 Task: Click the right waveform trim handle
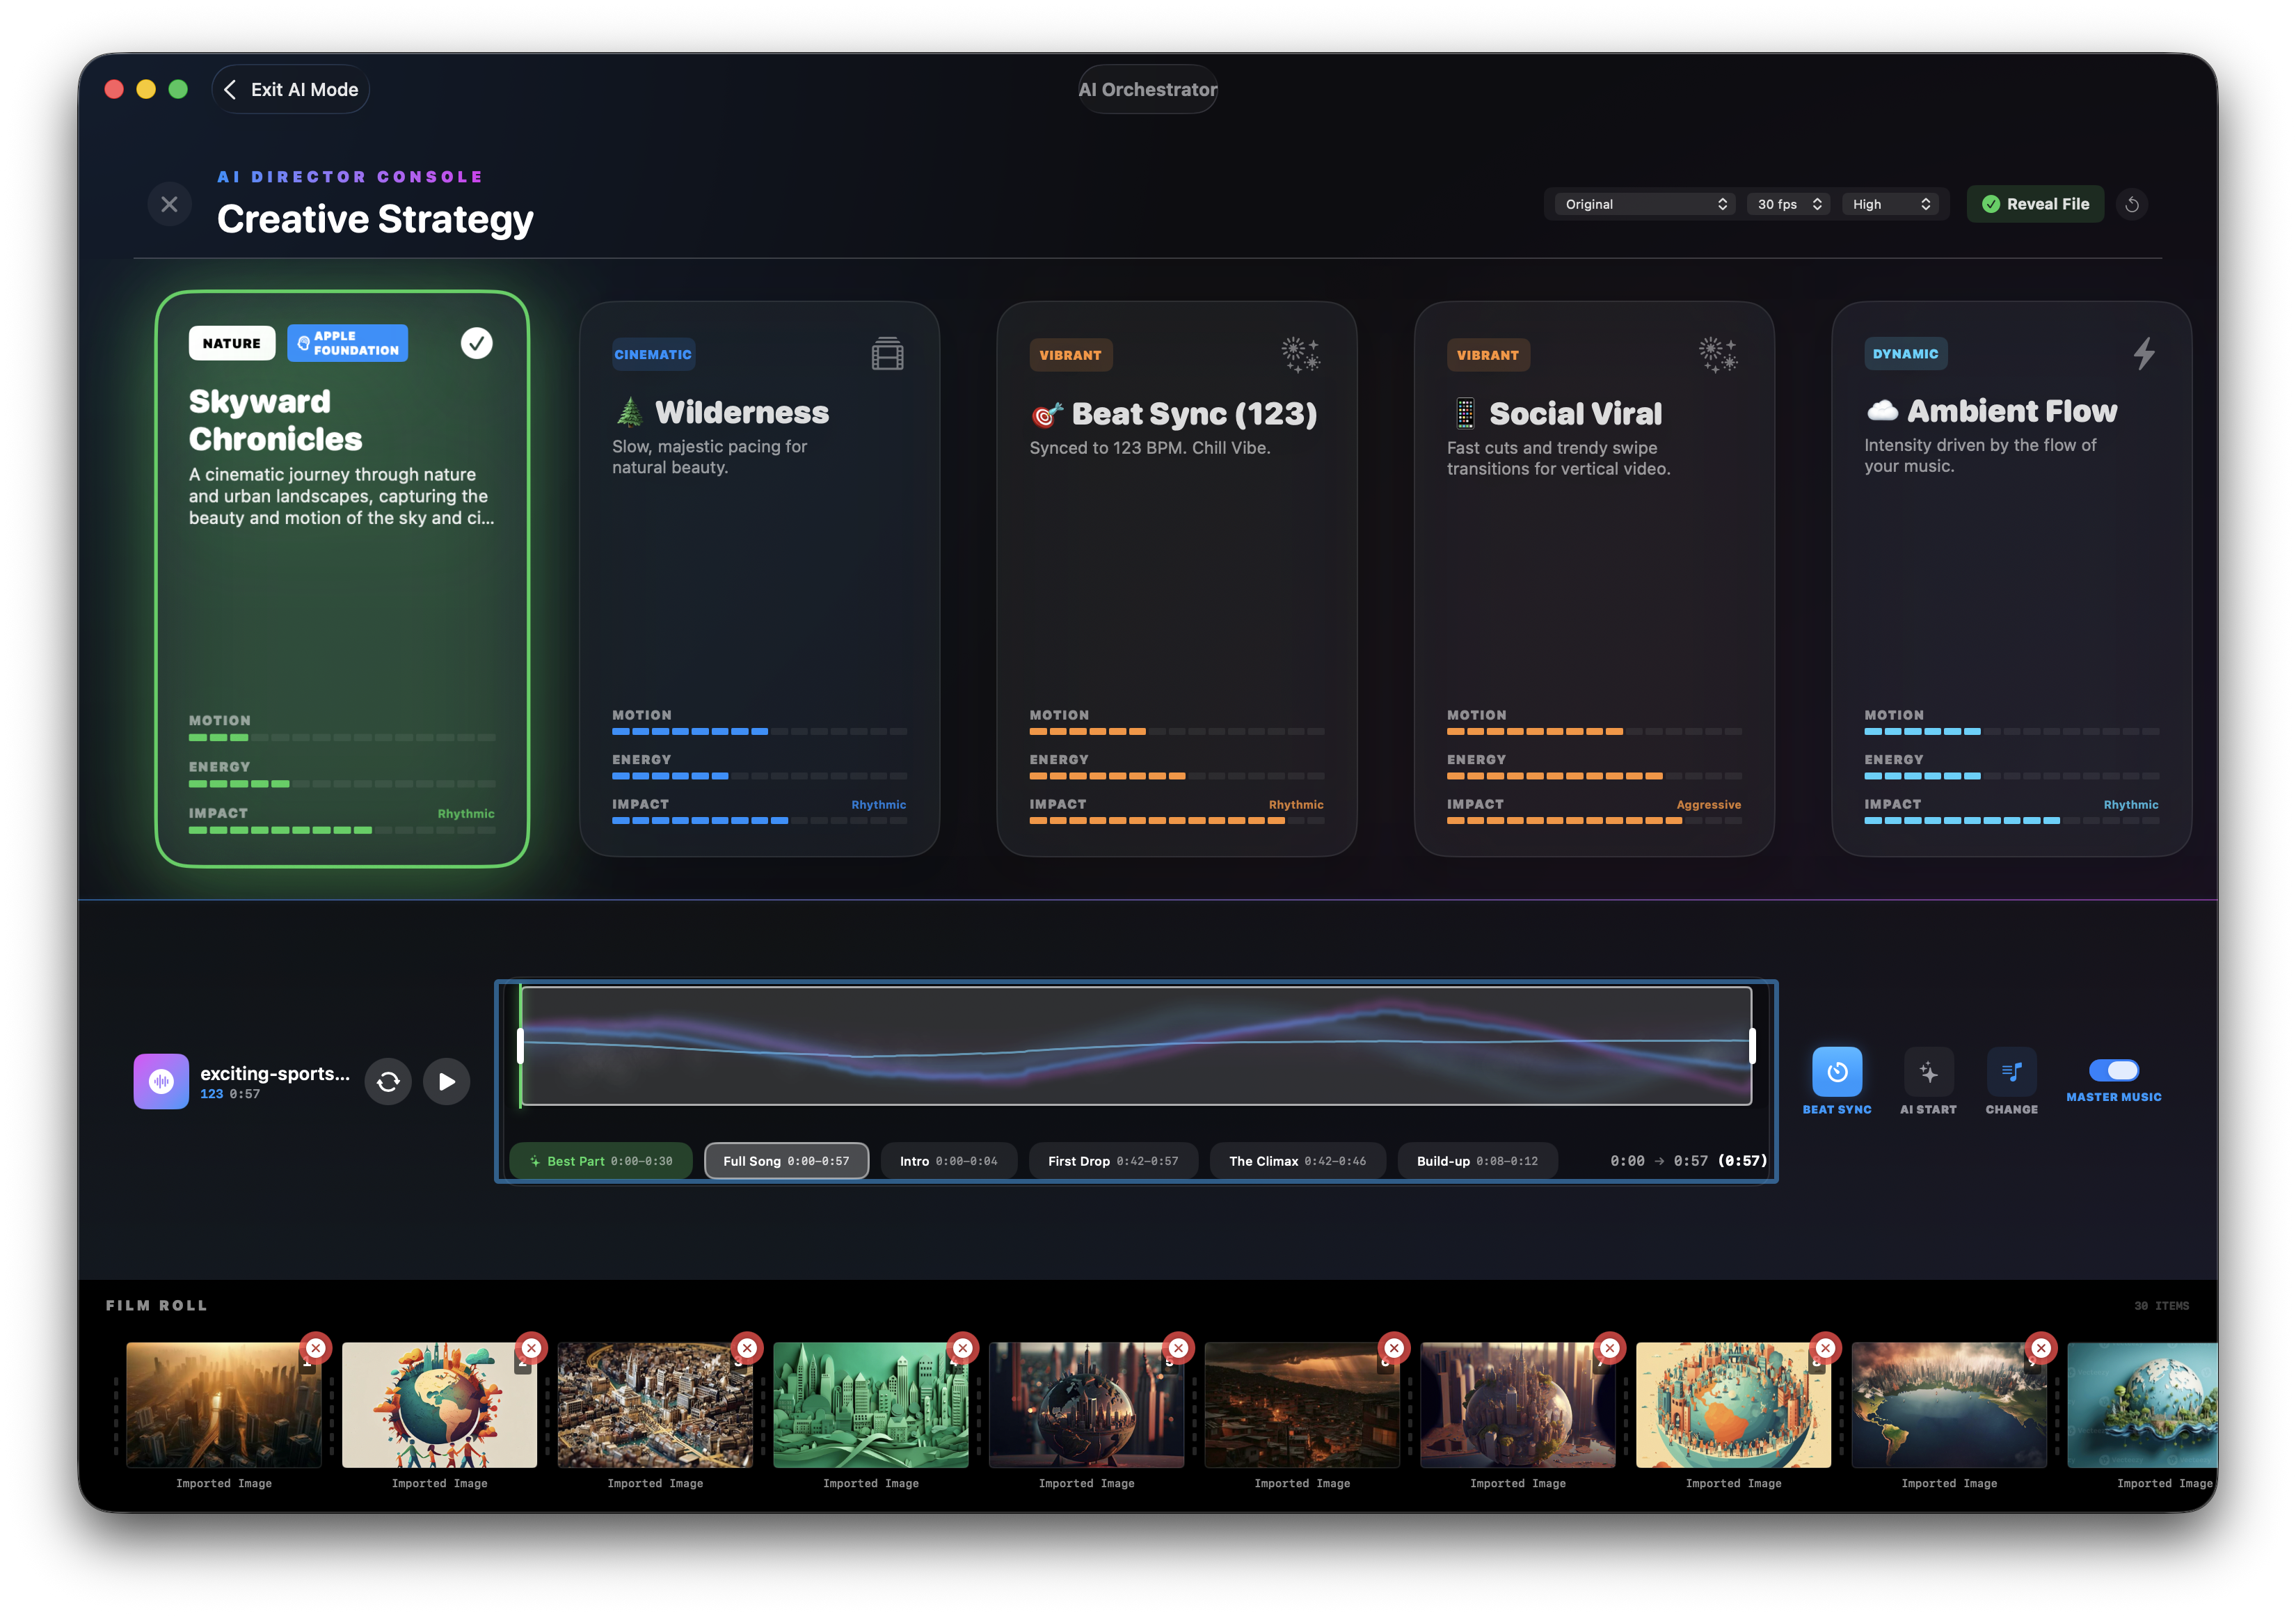(x=1751, y=1046)
